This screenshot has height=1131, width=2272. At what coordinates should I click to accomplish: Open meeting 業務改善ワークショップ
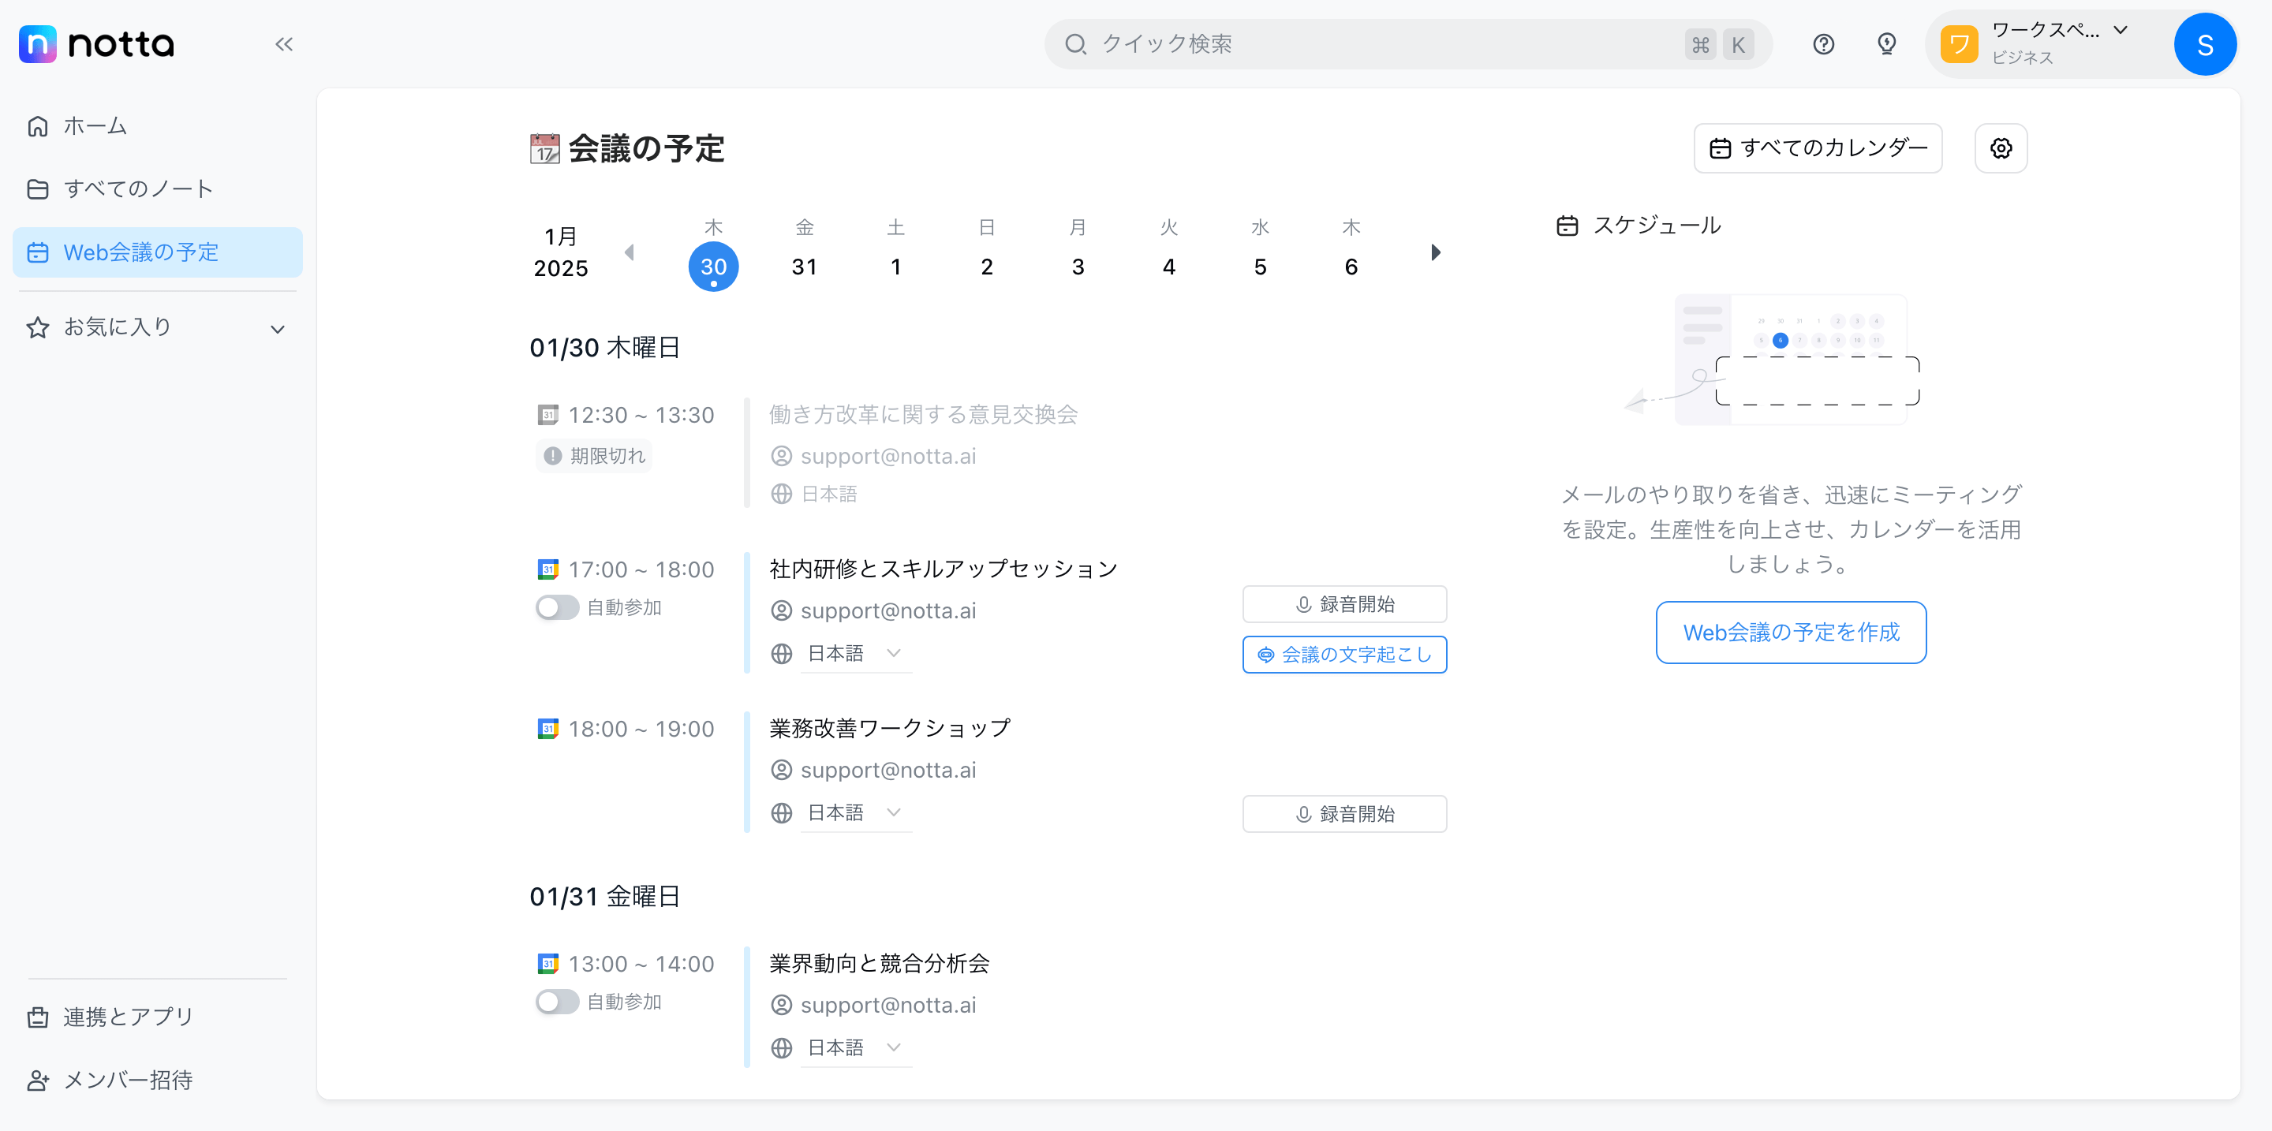pos(890,729)
